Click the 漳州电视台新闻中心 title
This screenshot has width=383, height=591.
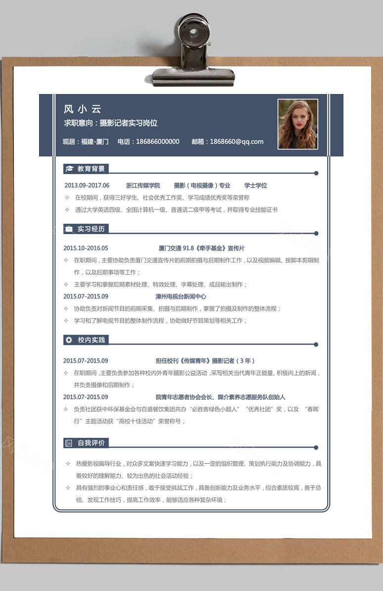tap(181, 296)
